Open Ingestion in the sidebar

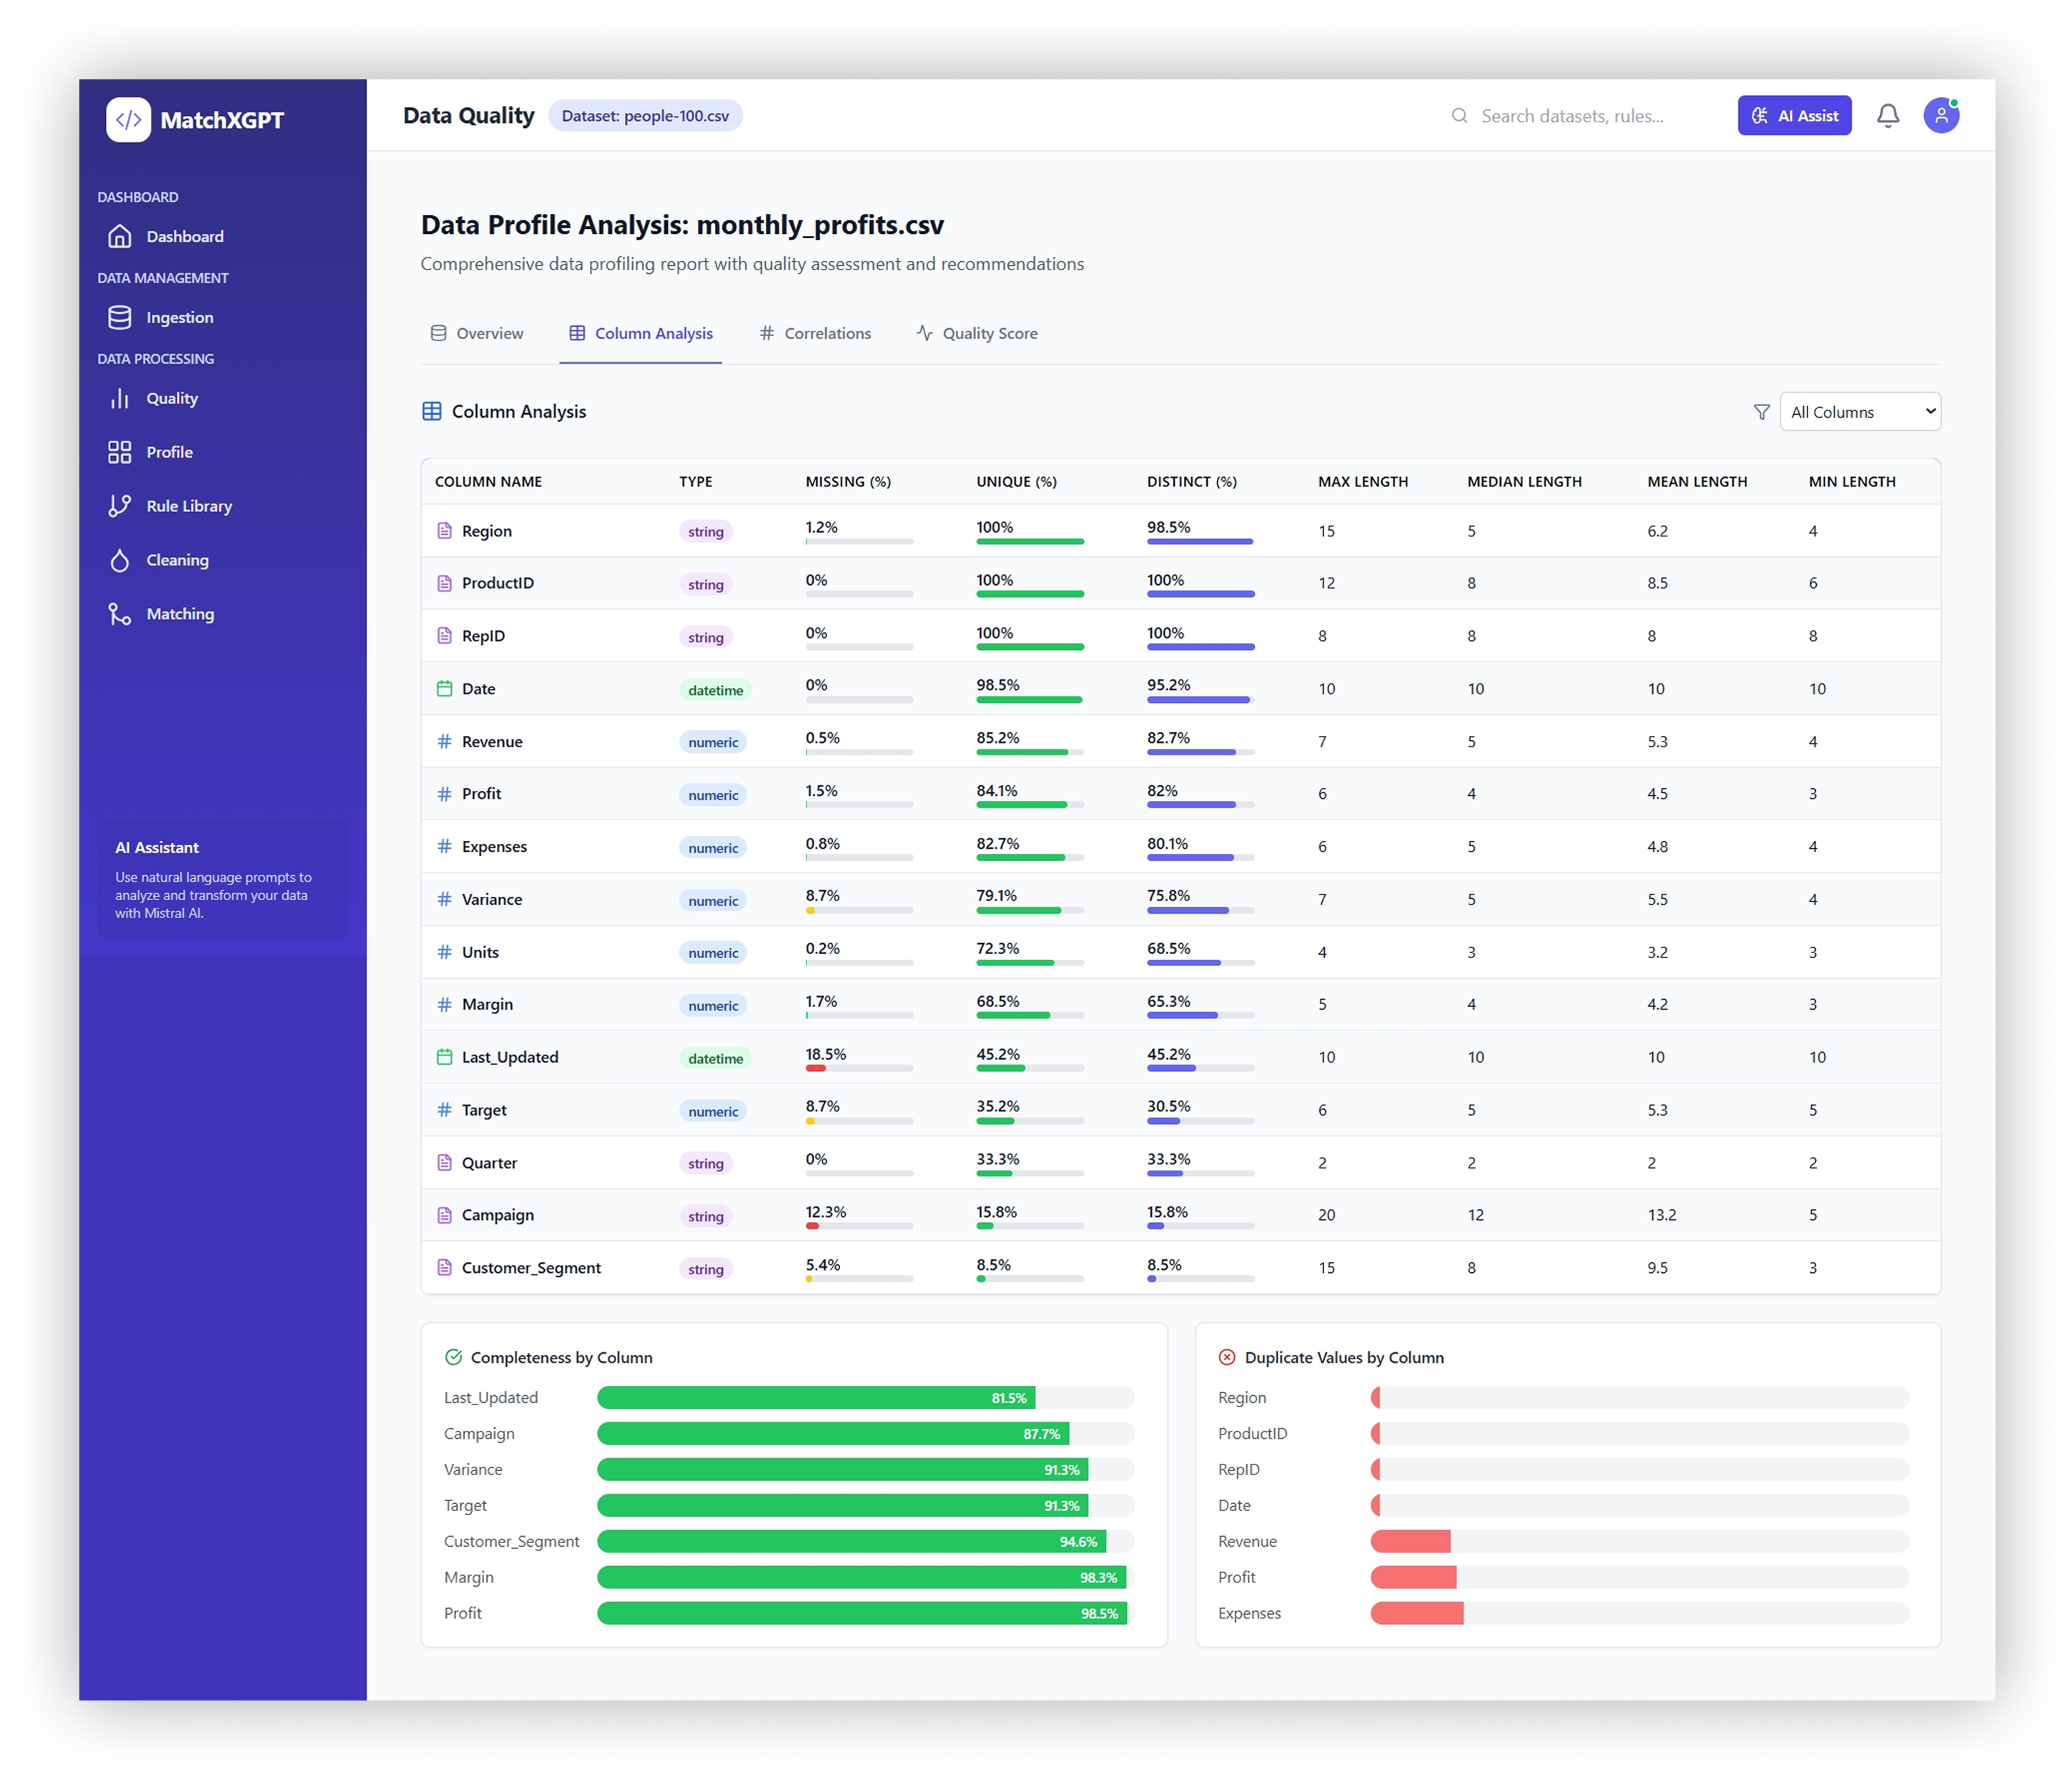point(179,317)
